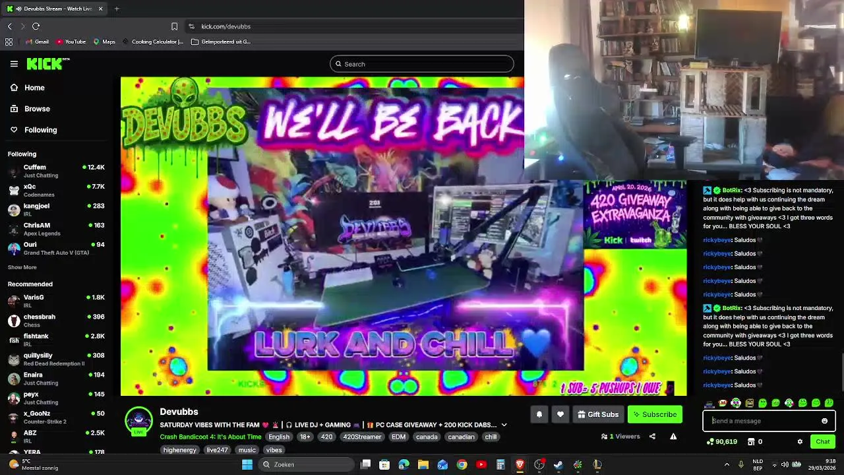The image size is (844, 475).
Task: Select the 420Streamer tag
Action: (x=362, y=437)
